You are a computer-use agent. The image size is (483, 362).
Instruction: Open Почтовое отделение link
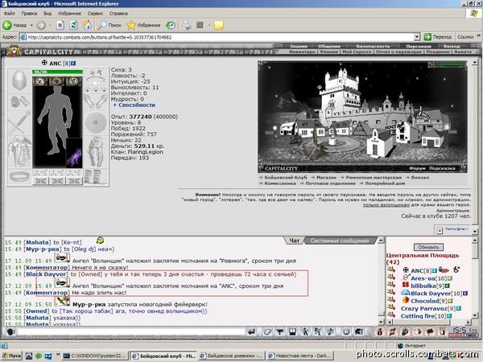(x=330, y=183)
